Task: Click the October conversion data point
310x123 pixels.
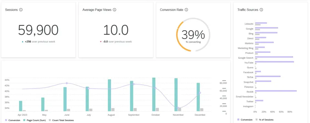Action: point(155,88)
